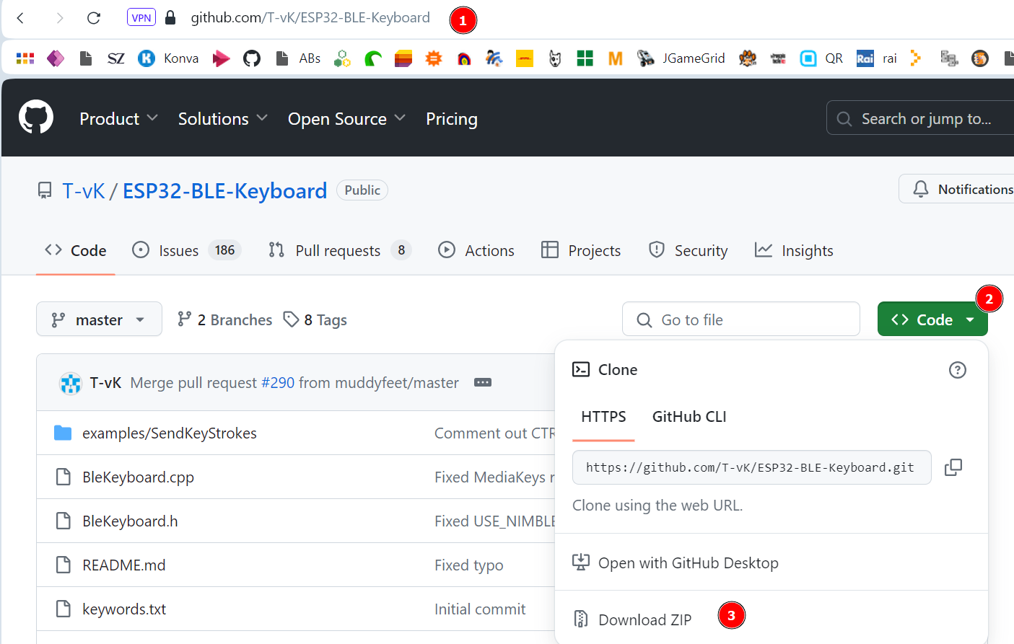Click the Go to file search box
1014x644 pixels.
coord(741,319)
